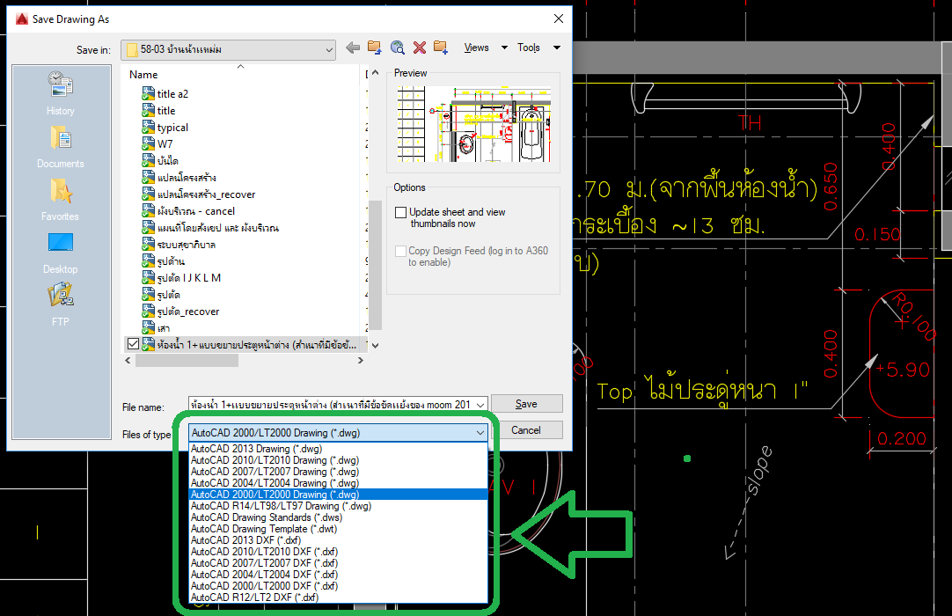
Task: Click the drawing icon beside 'เสา'
Action: coord(148,328)
